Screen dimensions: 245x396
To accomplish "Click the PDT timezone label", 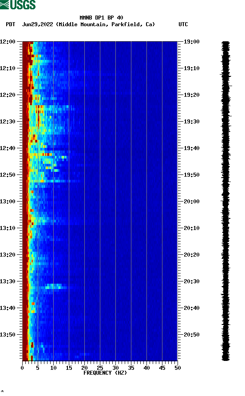I will point(10,24).
